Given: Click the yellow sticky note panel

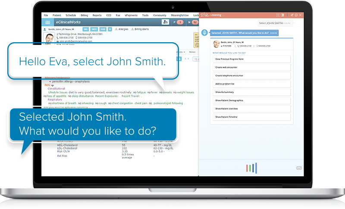Looking at the screenshot, I should coord(196,40).
